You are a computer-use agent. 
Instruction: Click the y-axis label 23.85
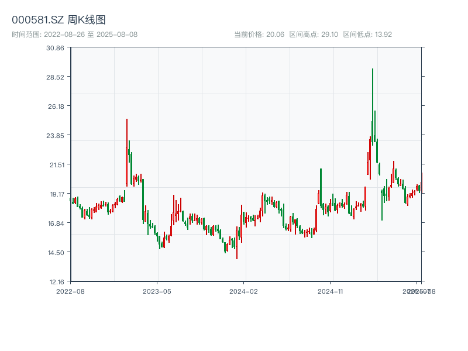[55, 136]
